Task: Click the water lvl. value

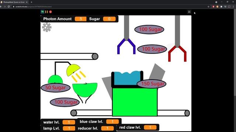Action: (x=69, y=122)
